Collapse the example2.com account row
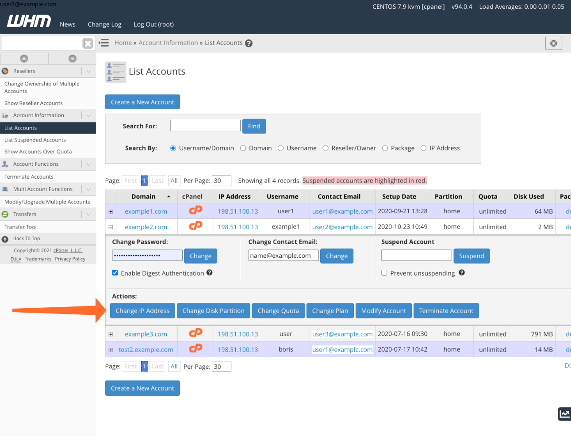 click(x=111, y=227)
